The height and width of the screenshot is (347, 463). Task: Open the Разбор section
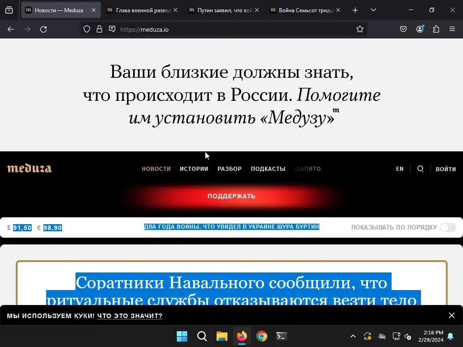point(229,169)
